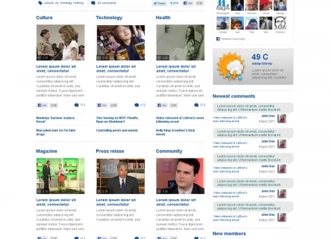Click the Facebook logo icon by social plugin

218,39
